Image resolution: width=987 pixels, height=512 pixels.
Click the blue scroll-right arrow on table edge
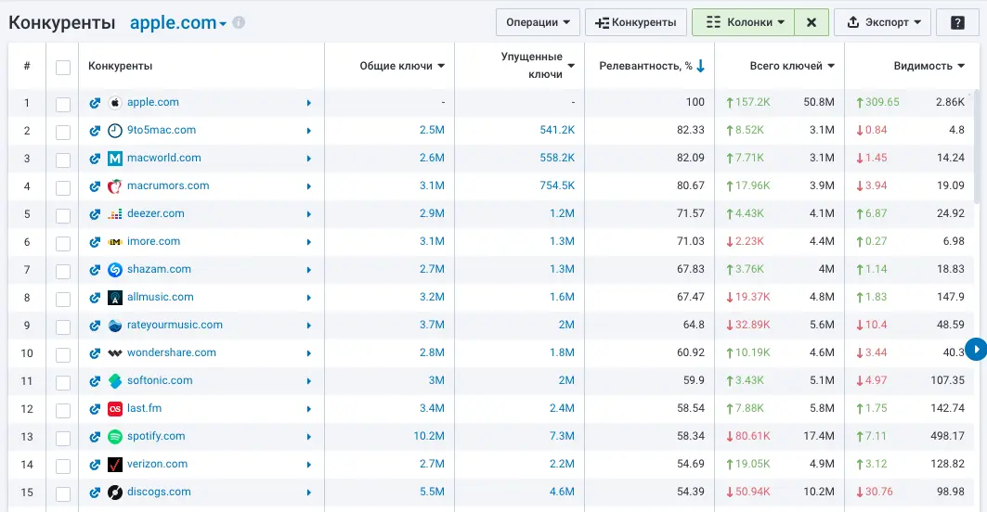coord(976,348)
